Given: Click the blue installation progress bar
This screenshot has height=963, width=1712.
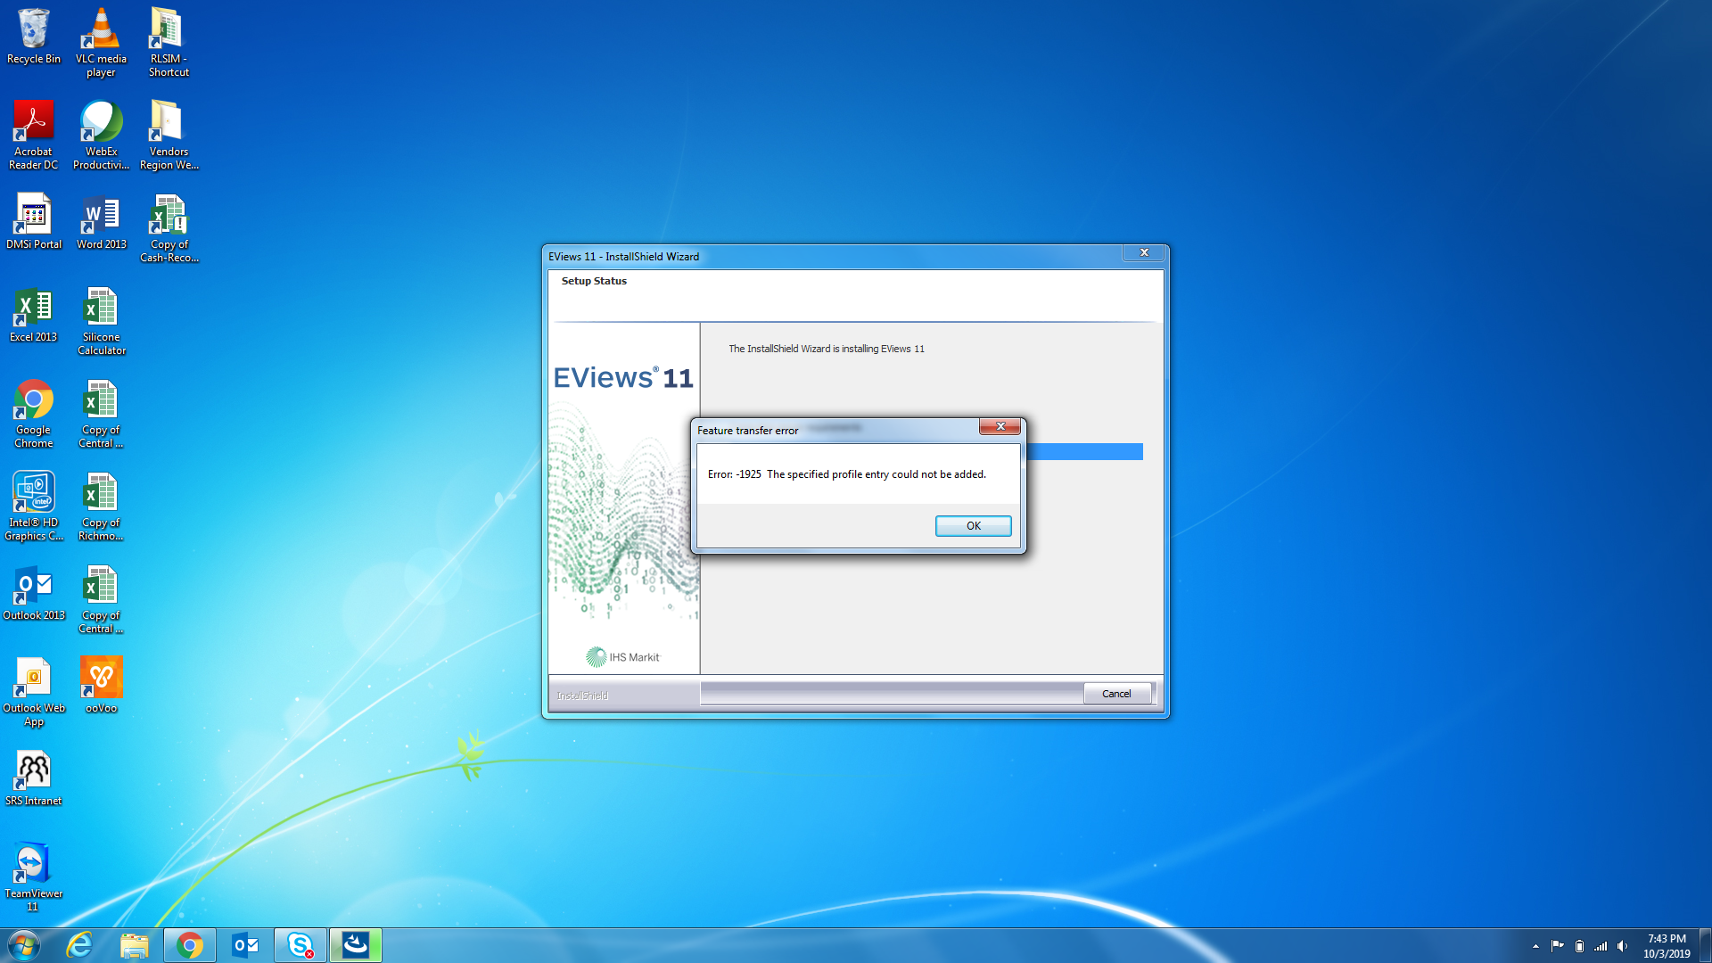Looking at the screenshot, I should coord(1083,452).
